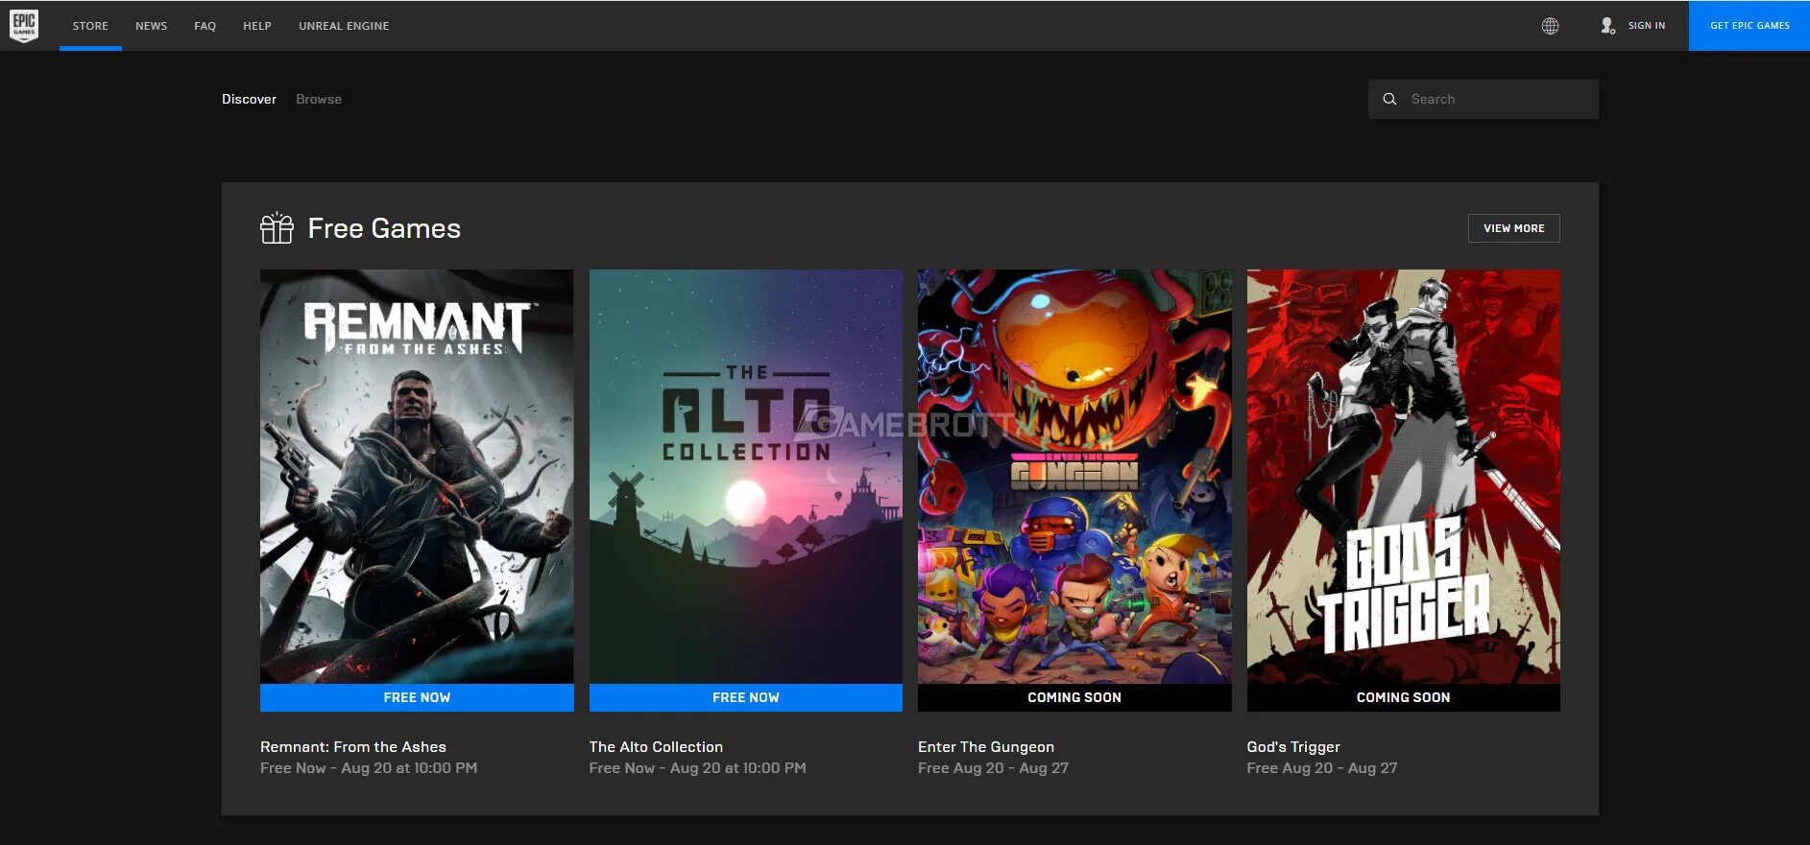Click the Sign In link

tap(1647, 26)
